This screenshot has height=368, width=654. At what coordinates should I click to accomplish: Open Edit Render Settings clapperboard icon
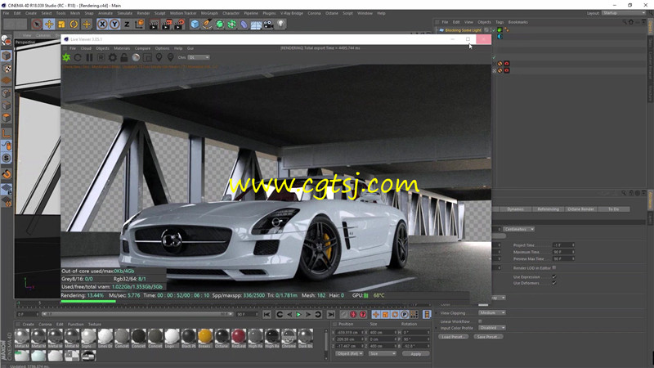coord(179,25)
